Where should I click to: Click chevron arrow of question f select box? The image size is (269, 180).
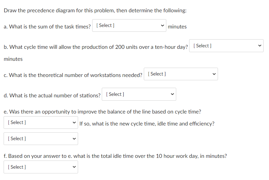pos(74,167)
